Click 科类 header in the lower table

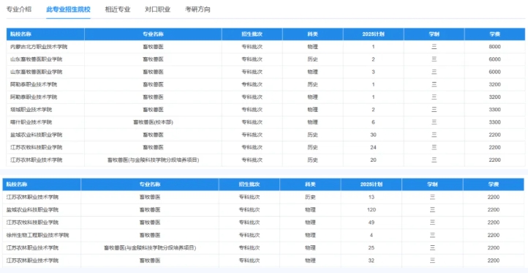coord(310,184)
